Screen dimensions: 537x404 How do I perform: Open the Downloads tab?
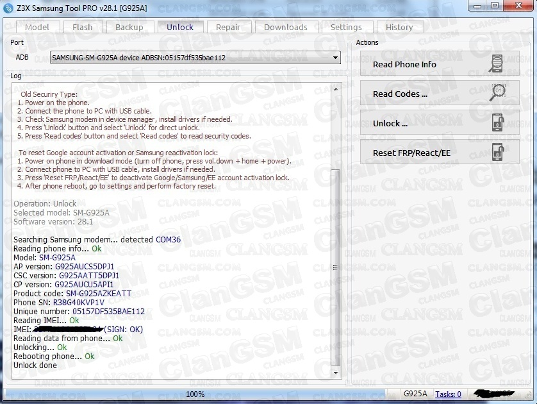(286, 27)
